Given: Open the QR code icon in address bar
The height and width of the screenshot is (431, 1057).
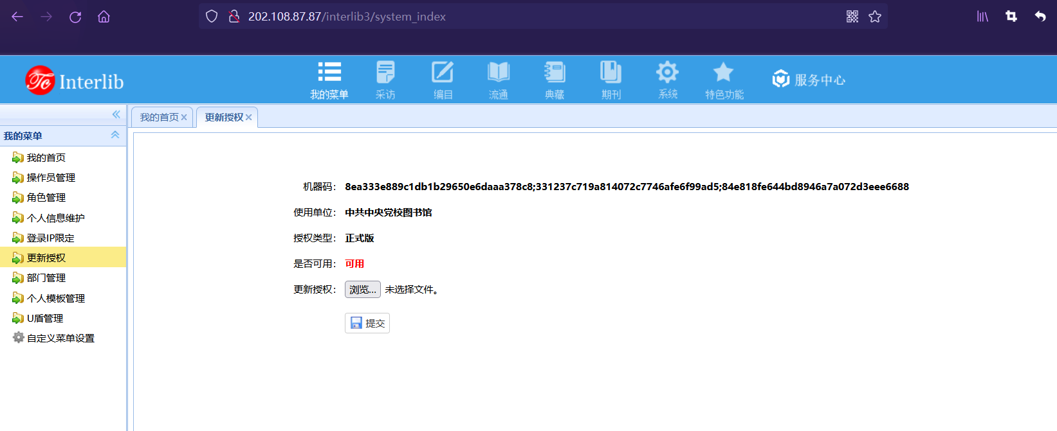Looking at the screenshot, I should (852, 17).
